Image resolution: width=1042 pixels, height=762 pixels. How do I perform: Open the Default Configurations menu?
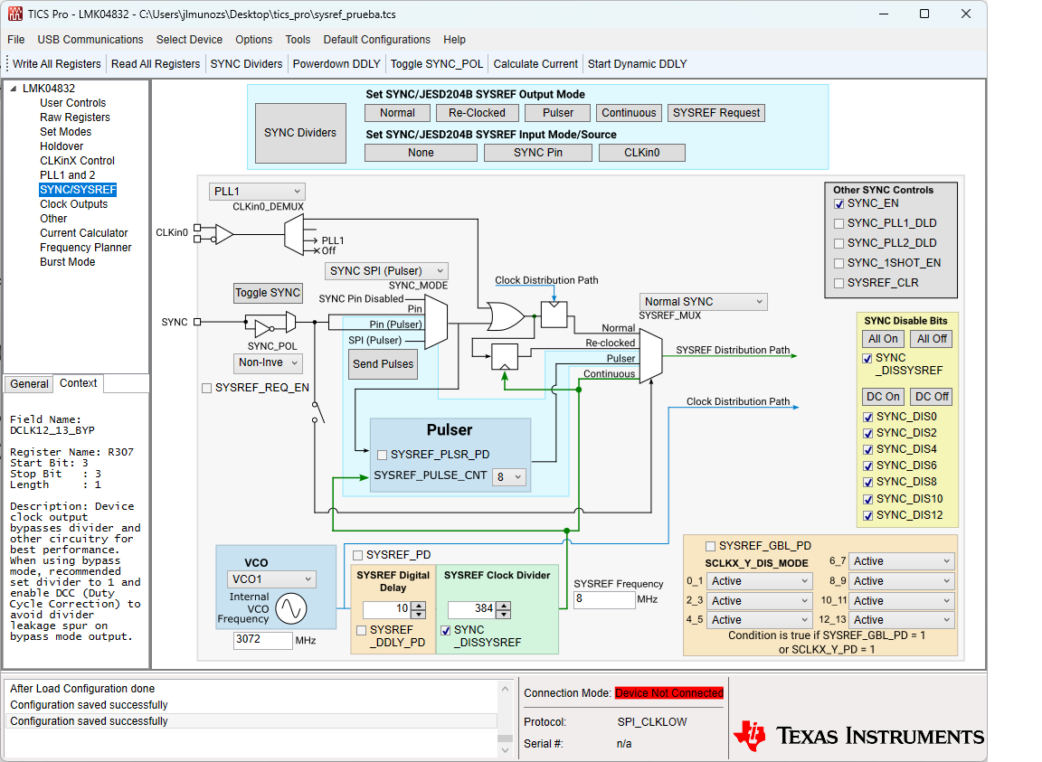tap(377, 39)
